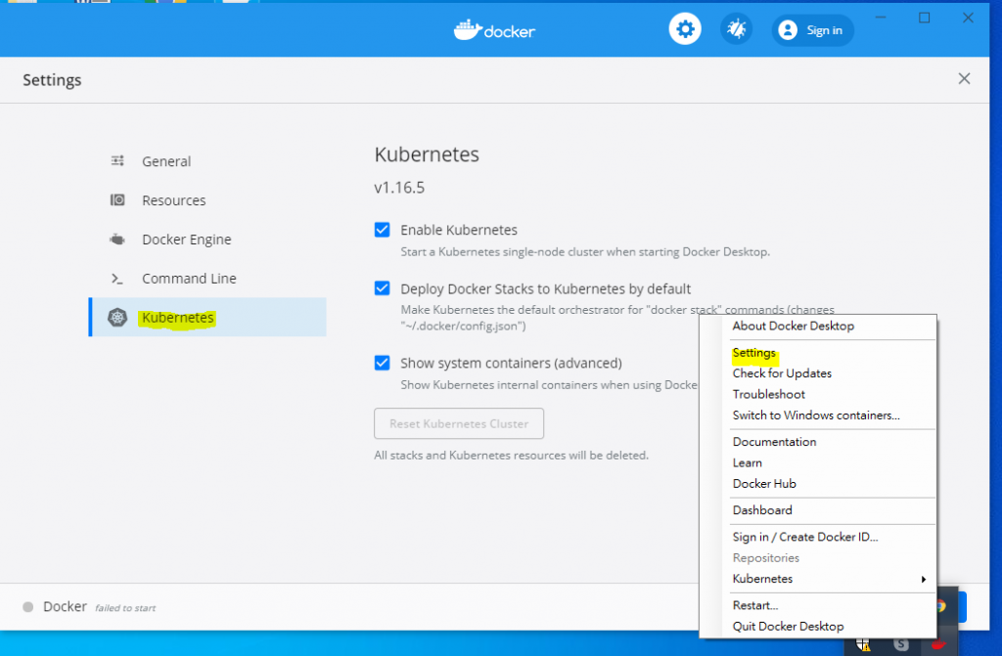Open Docker Hub from the context menu
Image resolution: width=1002 pixels, height=656 pixels.
[x=764, y=484]
